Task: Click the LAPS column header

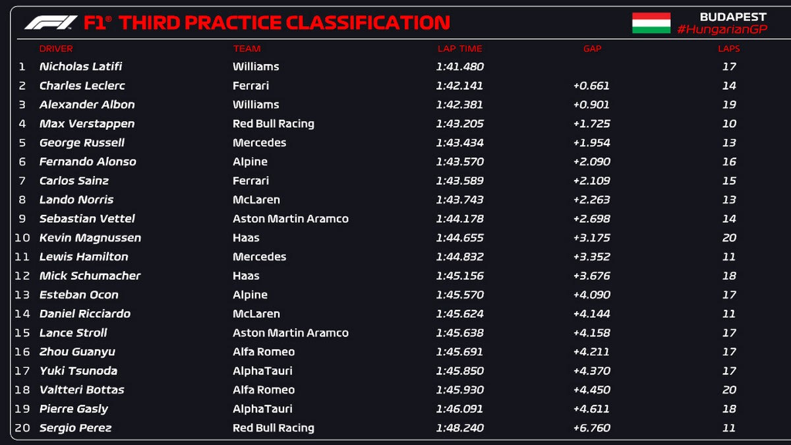Action: pyautogui.click(x=728, y=48)
